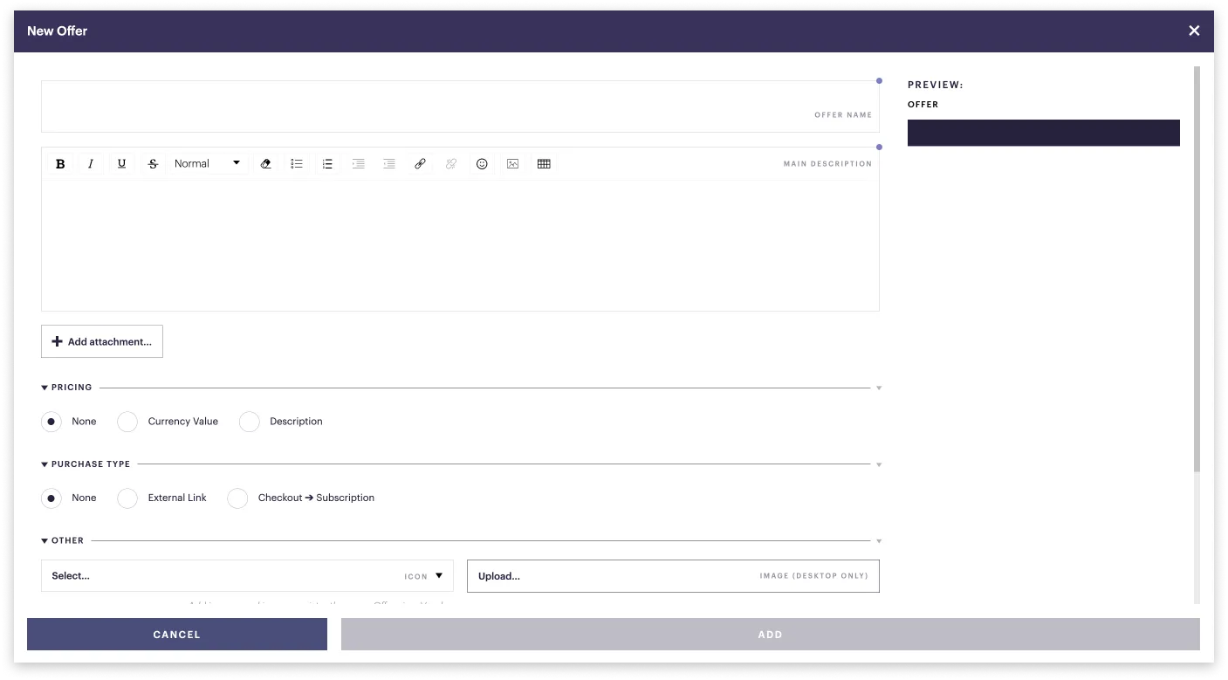This screenshot has height=680, width=1228.
Task: Collapse the OTHER section
Action: coord(45,541)
